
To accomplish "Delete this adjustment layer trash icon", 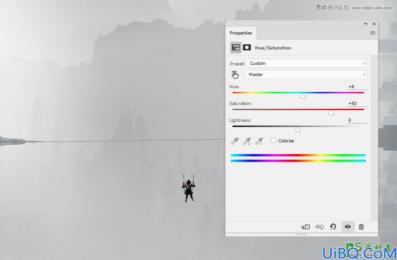I will tap(362, 227).
